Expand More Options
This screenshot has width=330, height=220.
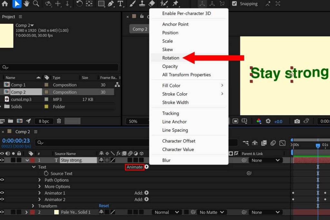point(39,186)
